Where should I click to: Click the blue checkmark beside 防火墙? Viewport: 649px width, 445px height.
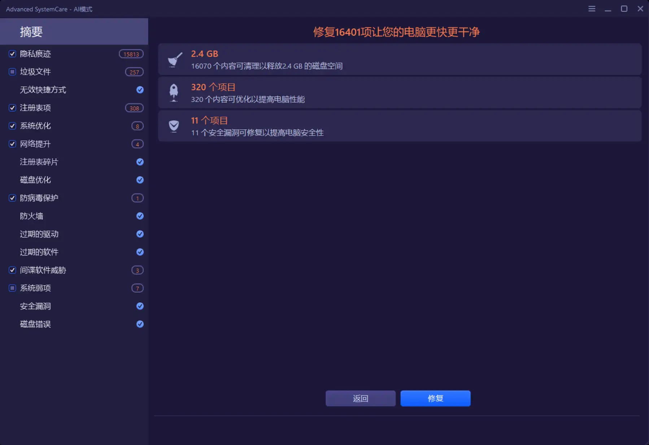140,216
